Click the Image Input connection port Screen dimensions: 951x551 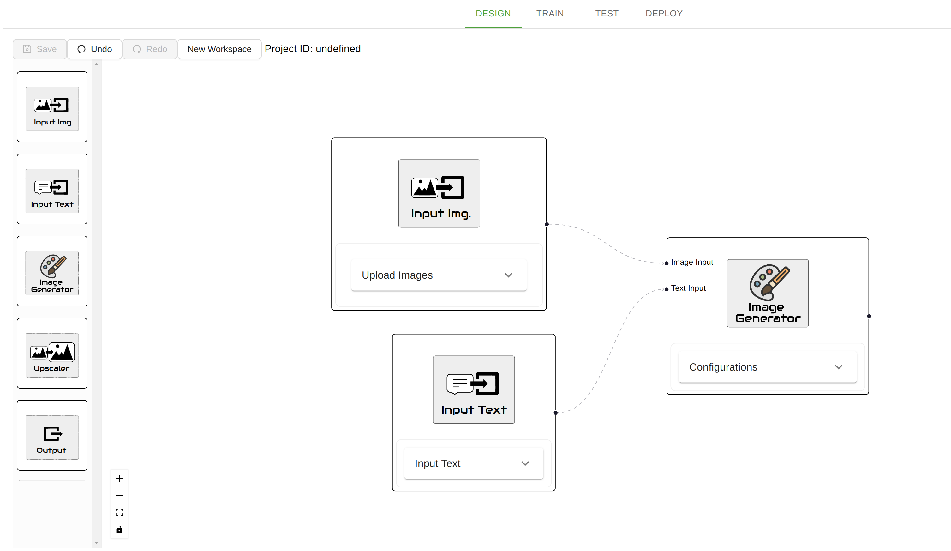click(667, 263)
